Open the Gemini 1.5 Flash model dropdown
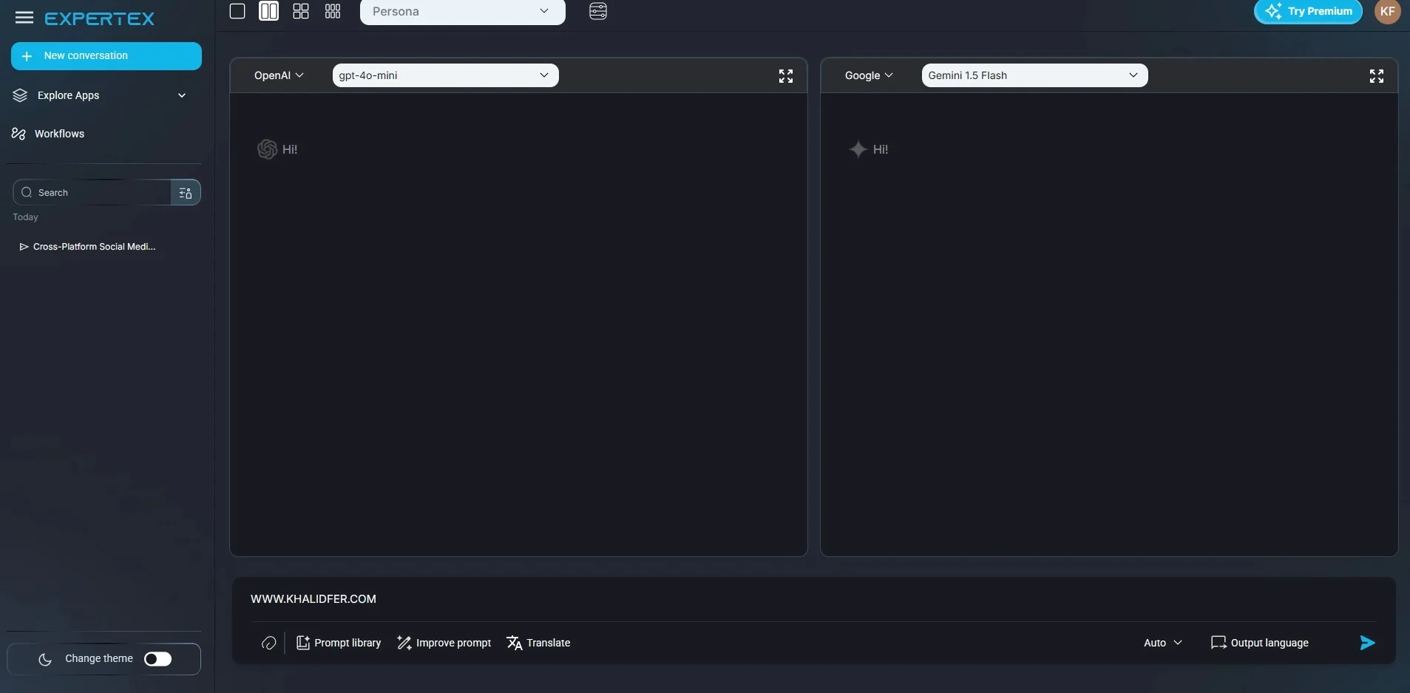The height and width of the screenshot is (693, 1410). [x=1033, y=75]
